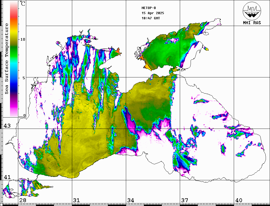Click the longitude 28 label

coord(23,200)
